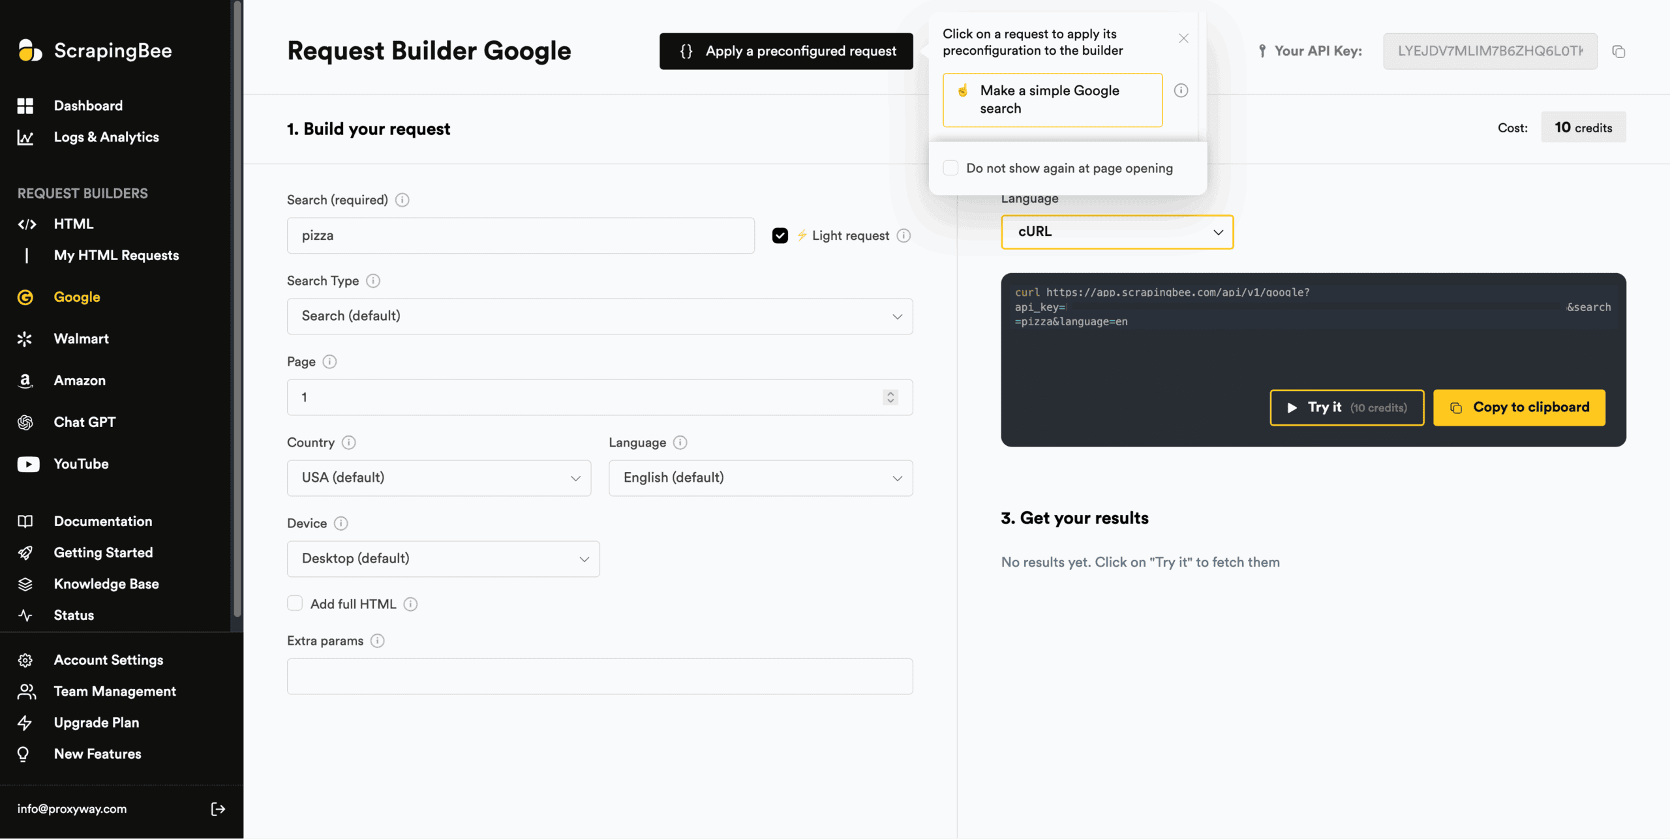
Task: Click info icon next to Extra params
Action: [378, 641]
